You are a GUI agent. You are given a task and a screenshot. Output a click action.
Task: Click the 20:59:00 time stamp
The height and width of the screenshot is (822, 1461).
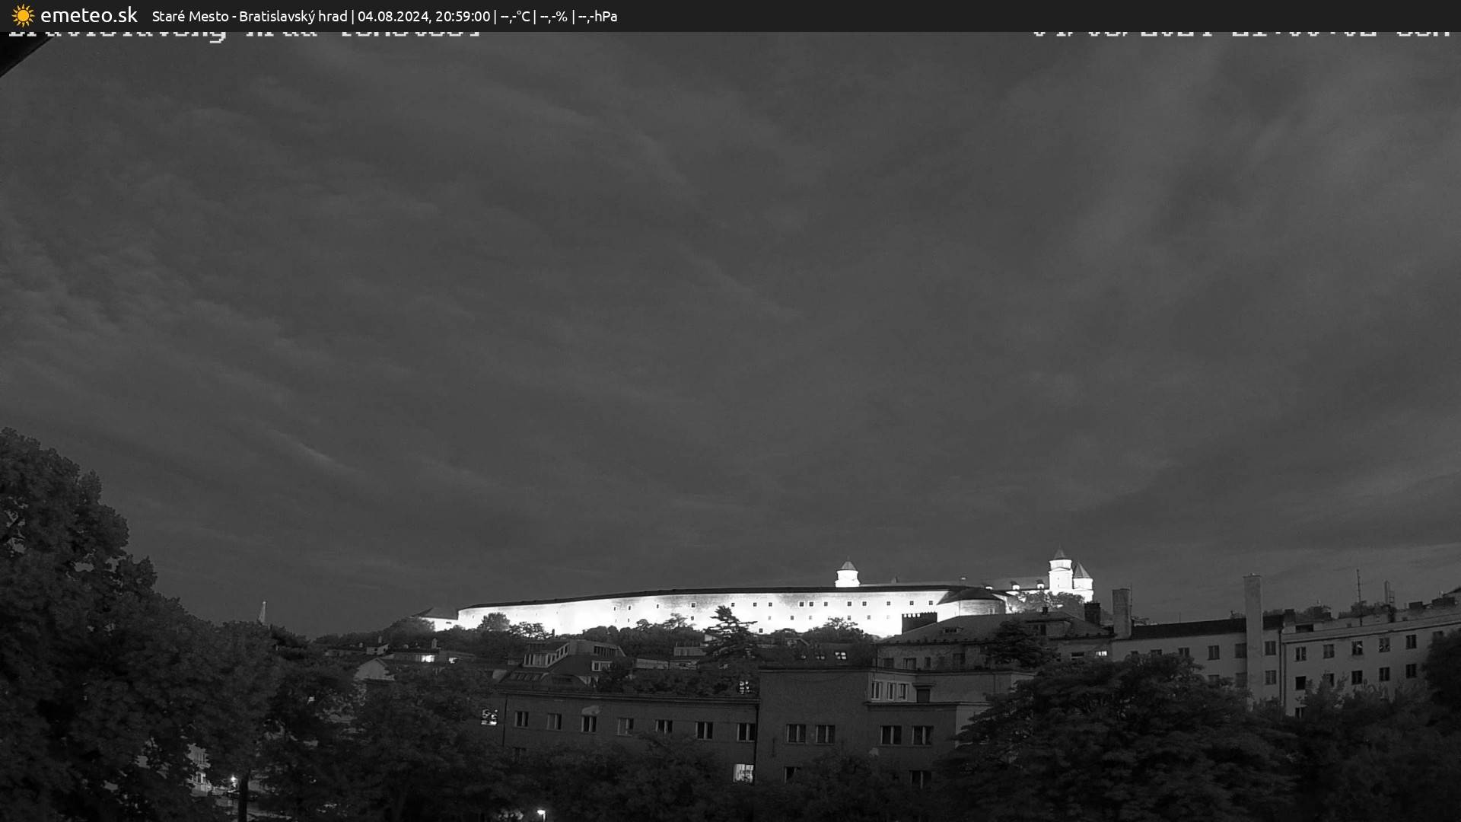pos(463,16)
